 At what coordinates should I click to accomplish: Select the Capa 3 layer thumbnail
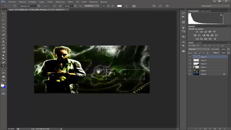coord(196,64)
